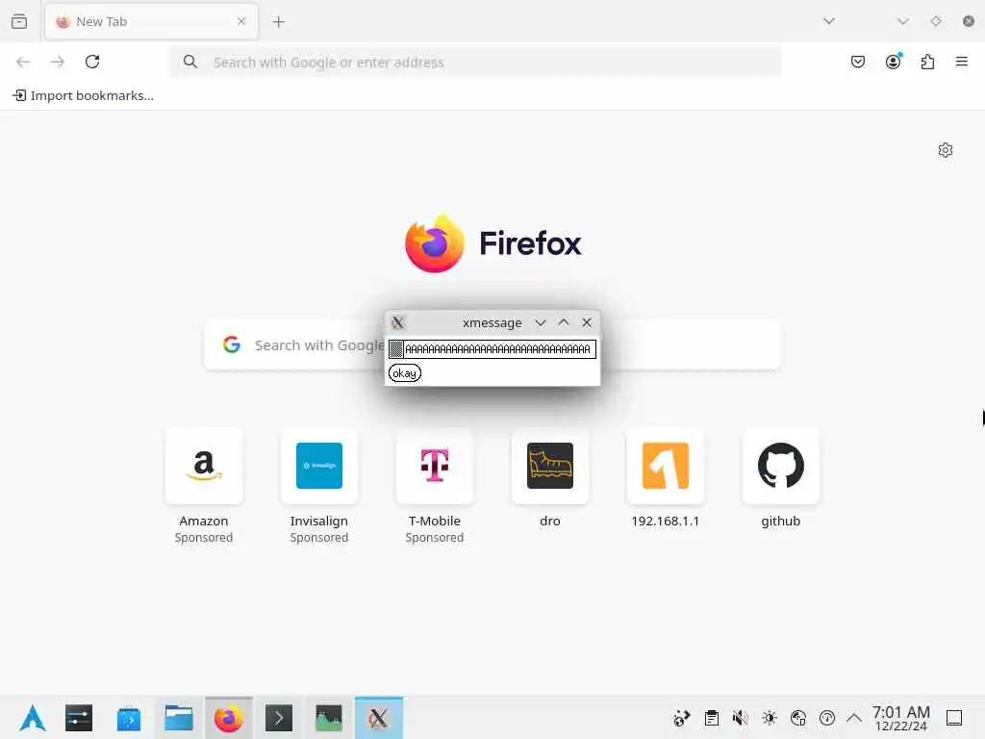
Task: Open Dolphin file manager in taskbar
Action: (x=178, y=718)
